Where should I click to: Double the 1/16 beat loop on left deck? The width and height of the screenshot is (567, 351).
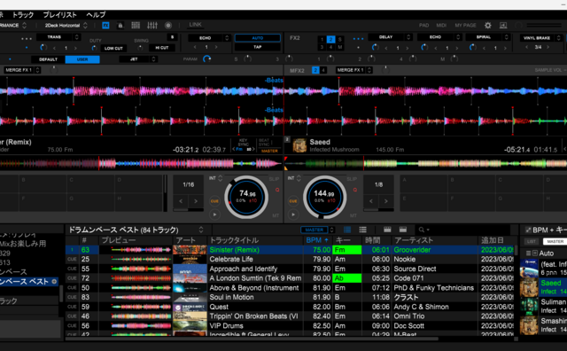coord(196,201)
